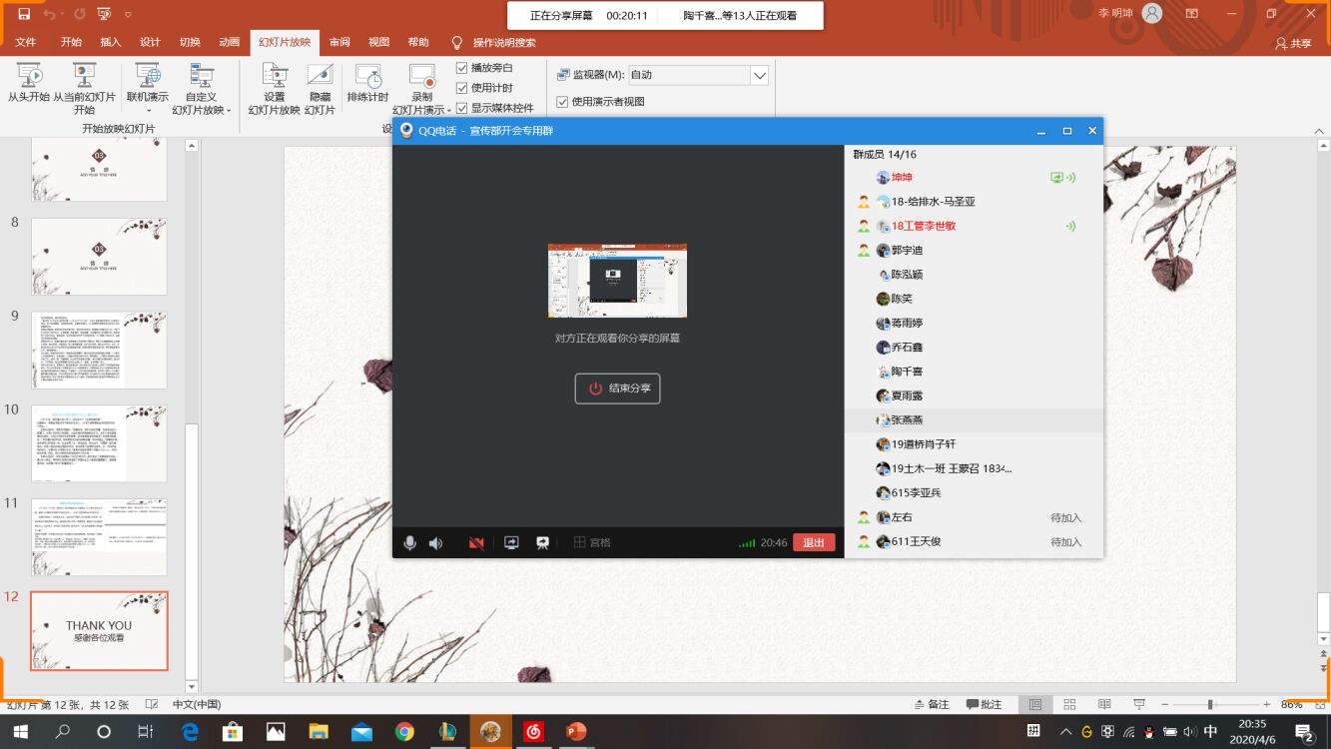Click the zoom slider in status bar

click(1209, 704)
